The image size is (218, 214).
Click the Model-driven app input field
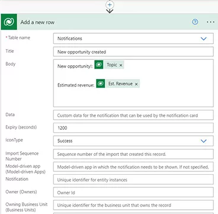pyautogui.click(x=133, y=167)
